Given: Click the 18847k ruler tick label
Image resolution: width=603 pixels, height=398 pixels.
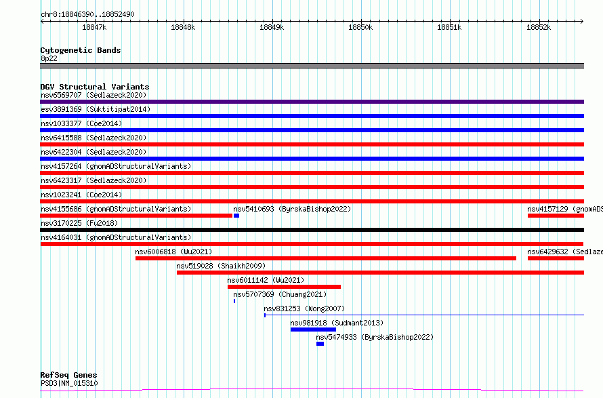Looking at the screenshot, I should [94, 27].
